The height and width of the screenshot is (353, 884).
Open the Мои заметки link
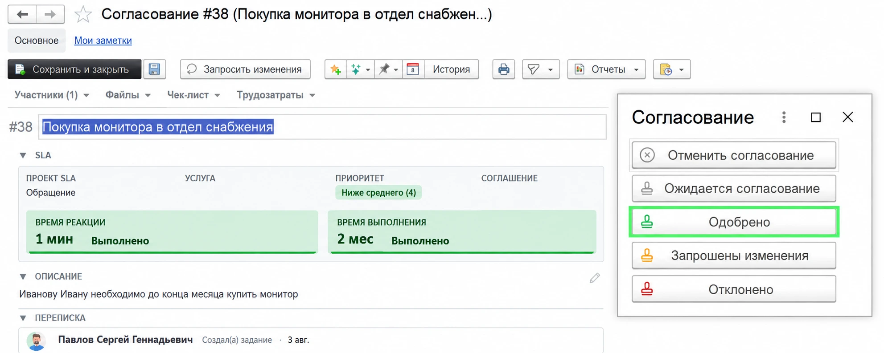click(103, 41)
